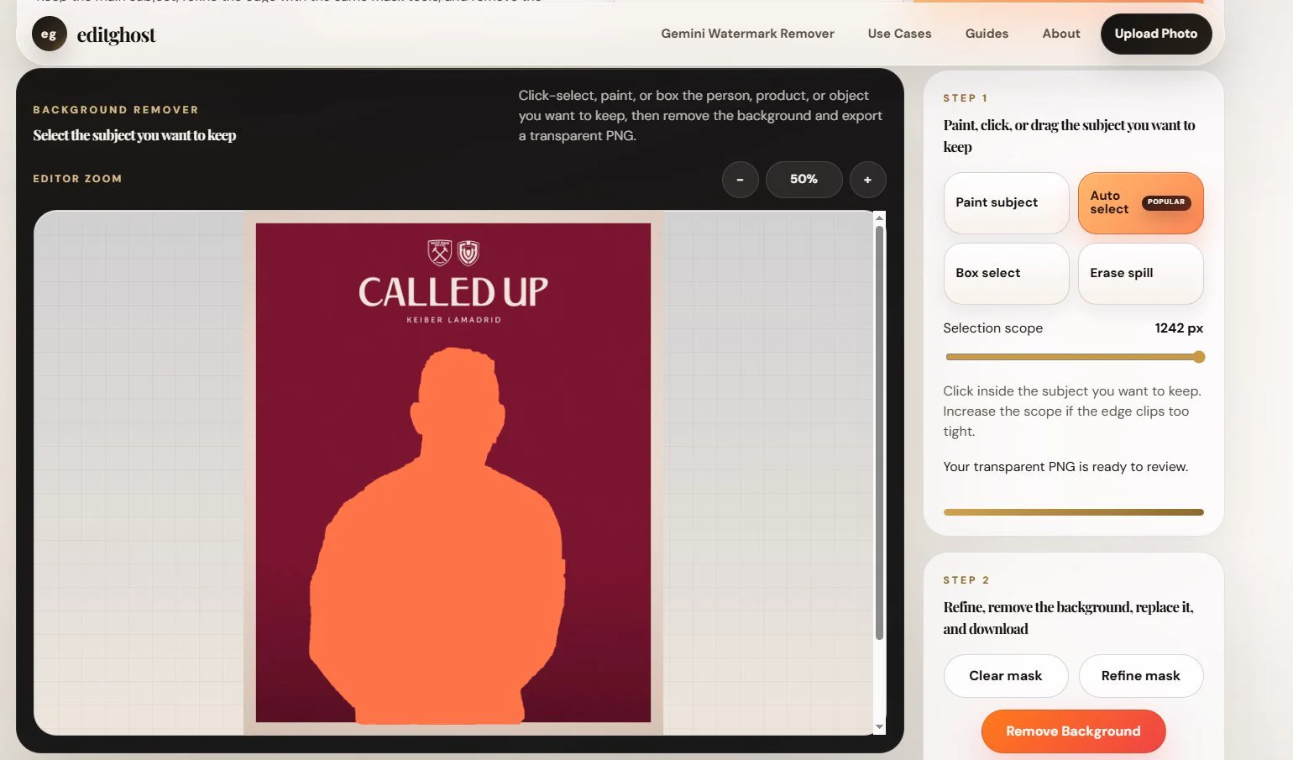Click the Remove Background button
Viewport: 1293px width, 760px height.
point(1073,731)
